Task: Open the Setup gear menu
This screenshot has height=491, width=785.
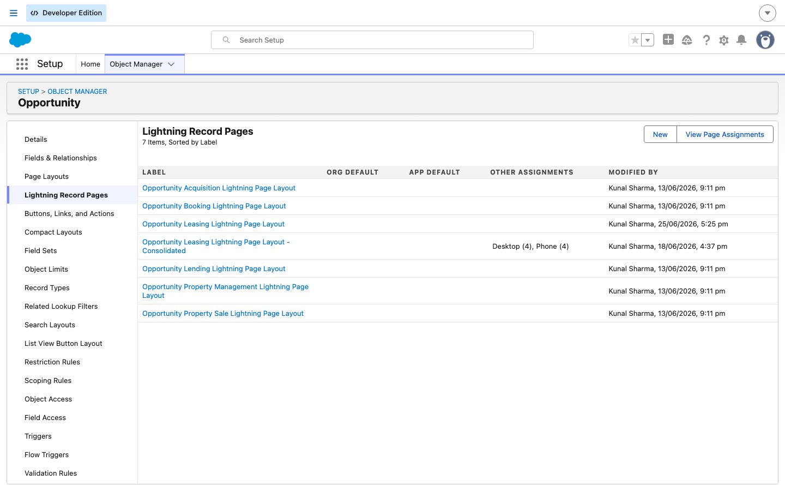Action: tap(724, 40)
